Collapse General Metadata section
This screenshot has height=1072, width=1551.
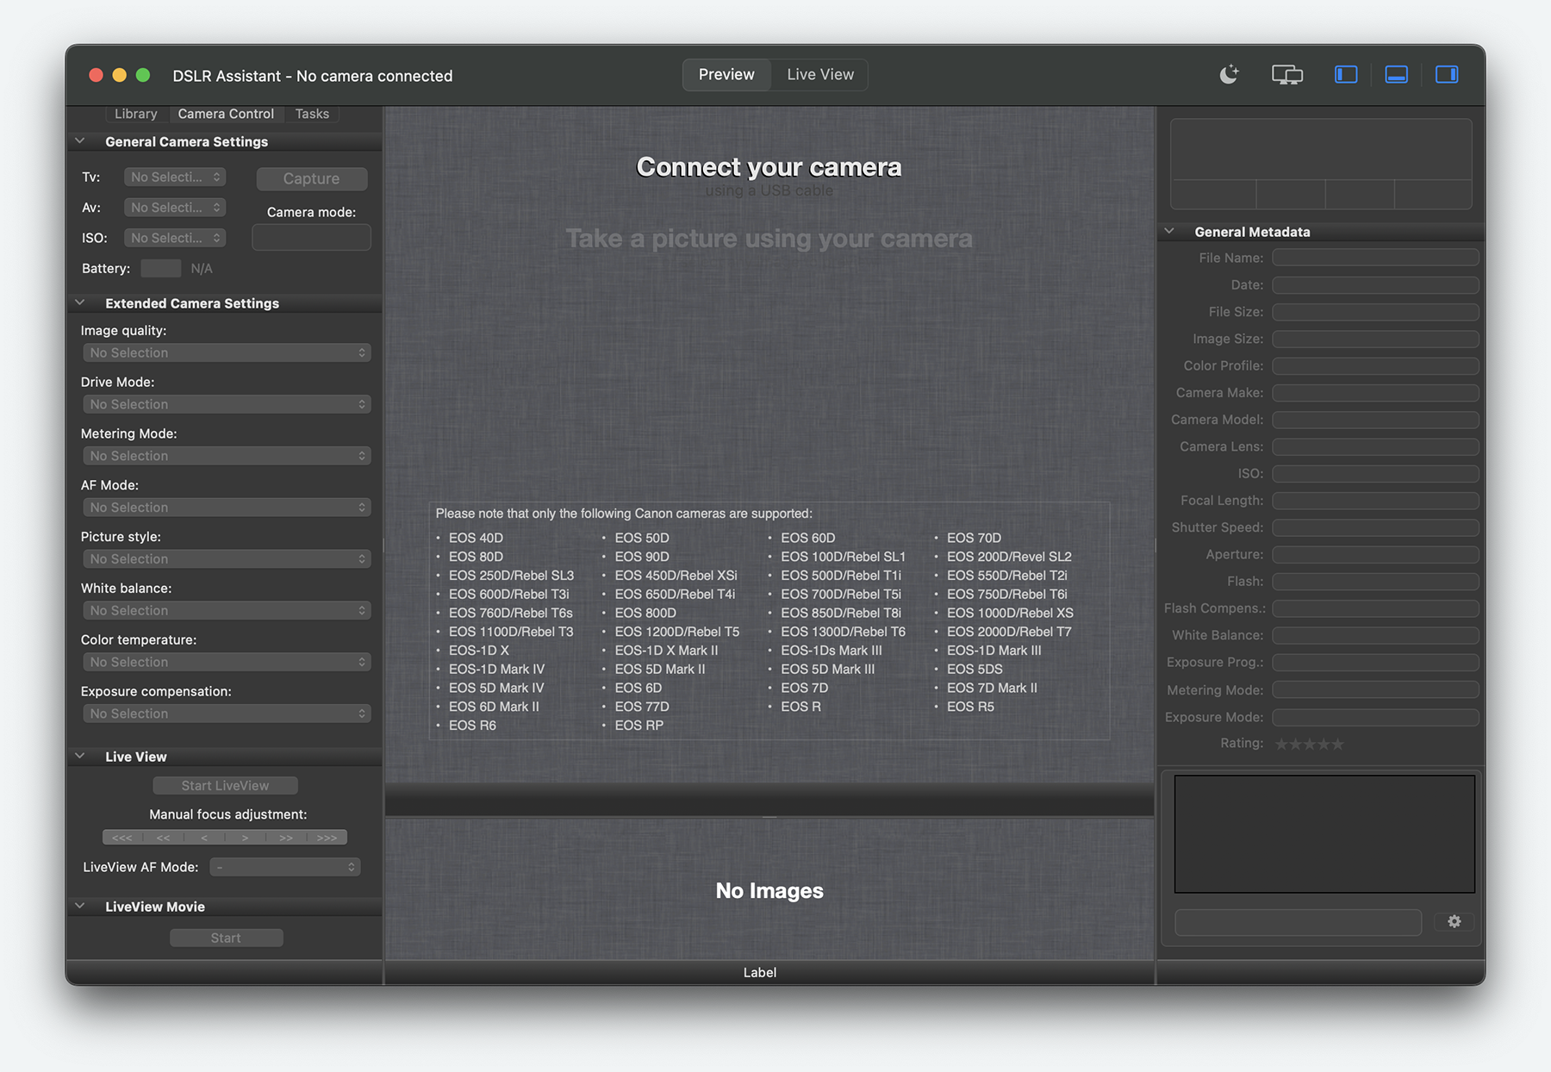pyautogui.click(x=1169, y=232)
